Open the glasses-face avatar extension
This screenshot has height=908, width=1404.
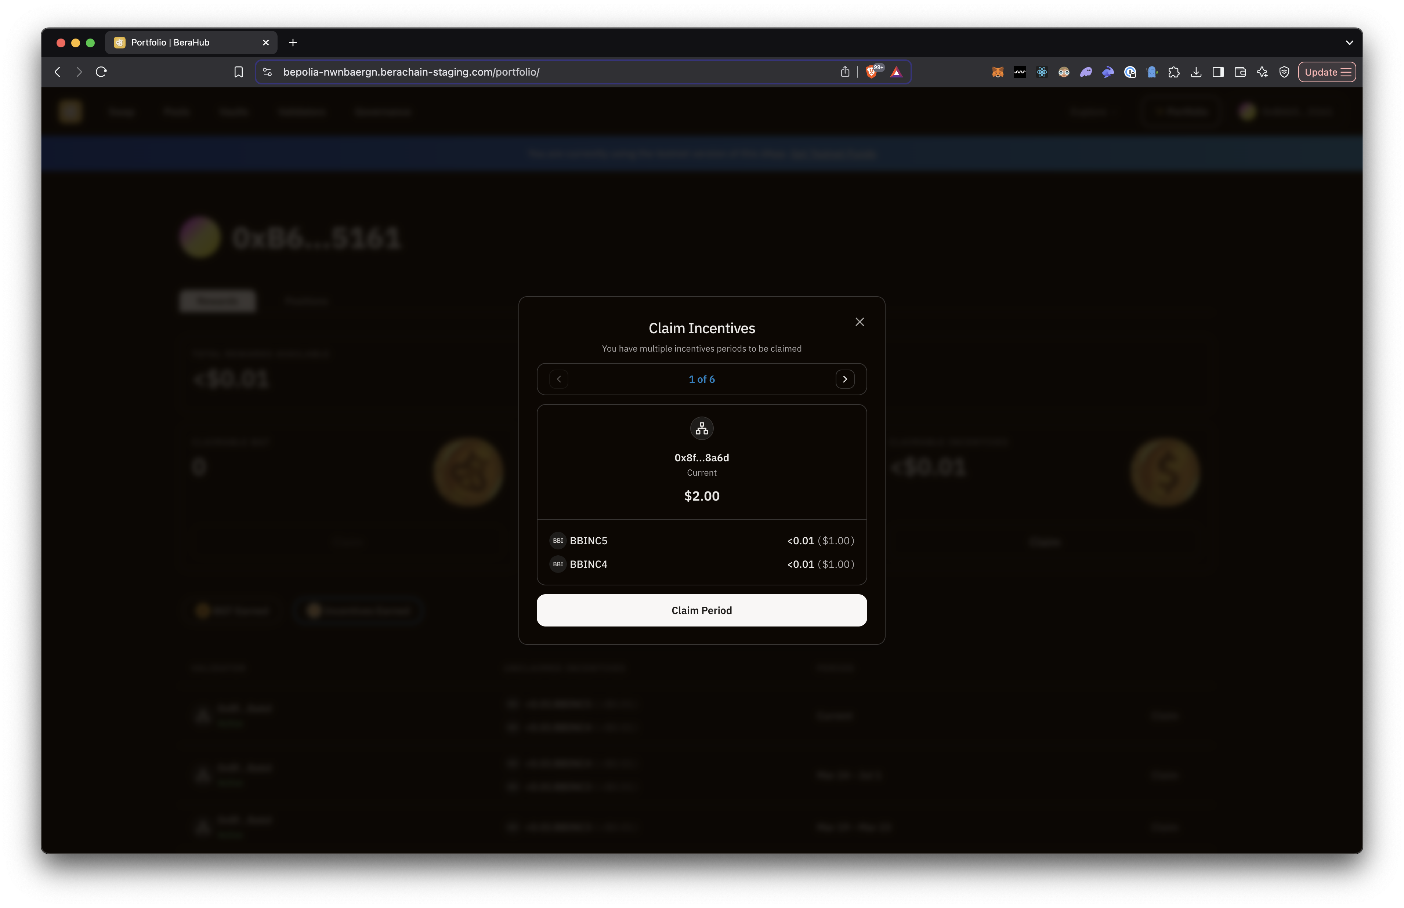(x=1063, y=72)
